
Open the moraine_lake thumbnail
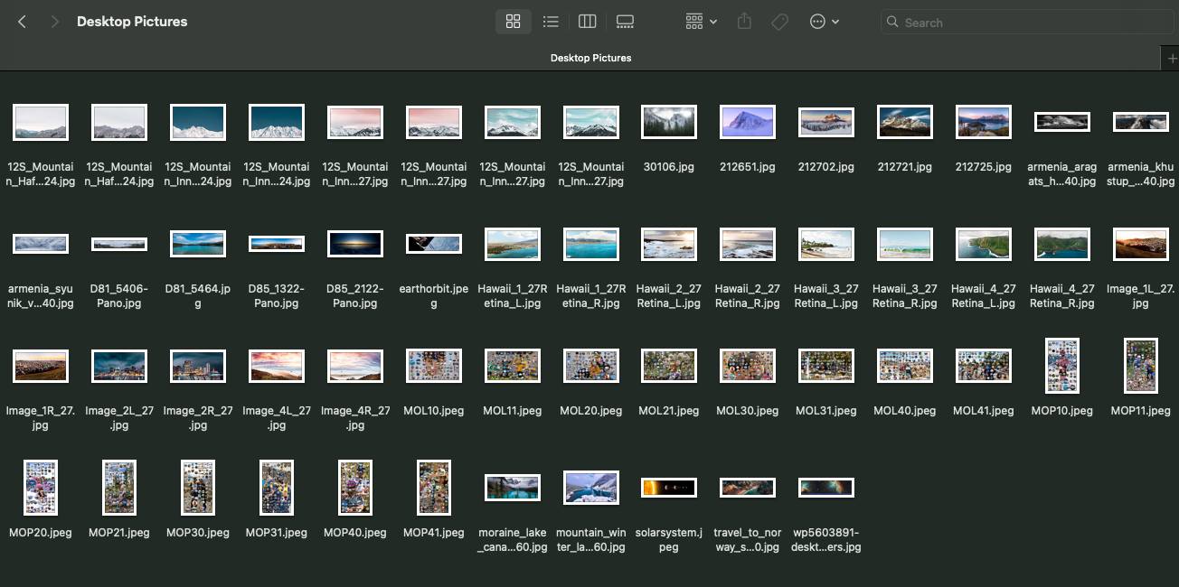coord(512,487)
